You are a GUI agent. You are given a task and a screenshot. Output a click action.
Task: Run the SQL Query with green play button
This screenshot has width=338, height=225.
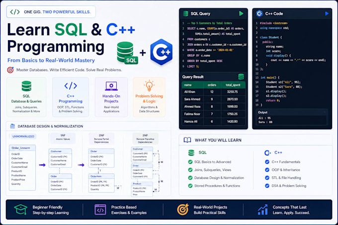(x=241, y=13)
